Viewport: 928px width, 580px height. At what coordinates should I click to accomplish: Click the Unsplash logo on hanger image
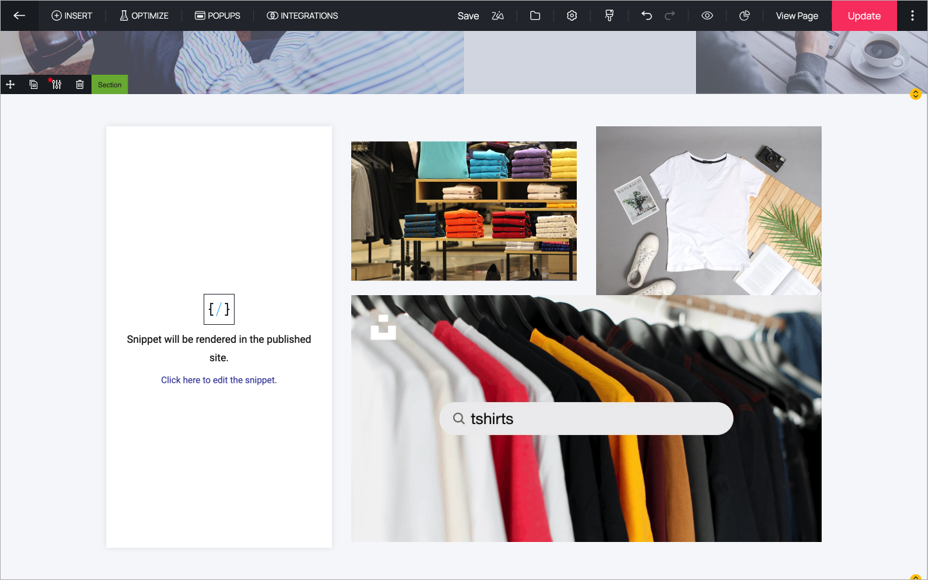[x=383, y=327]
